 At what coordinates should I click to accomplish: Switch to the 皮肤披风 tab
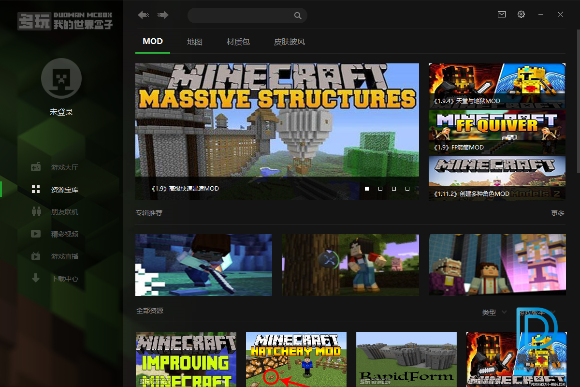pyautogui.click(x=290, y=42)
